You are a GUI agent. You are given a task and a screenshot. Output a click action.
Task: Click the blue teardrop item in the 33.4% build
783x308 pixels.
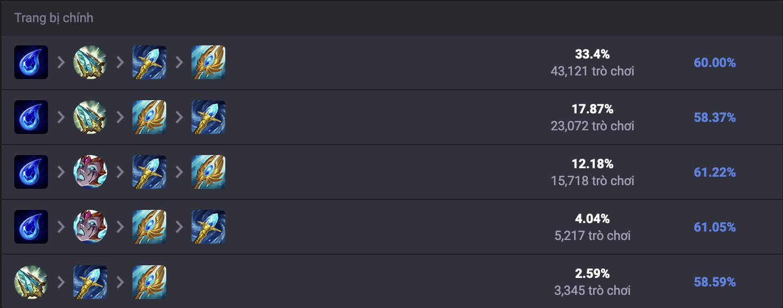click(31, 62)
